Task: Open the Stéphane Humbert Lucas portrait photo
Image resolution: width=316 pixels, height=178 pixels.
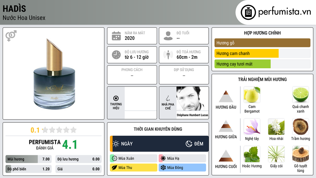Action: click(x=193, y=99)
